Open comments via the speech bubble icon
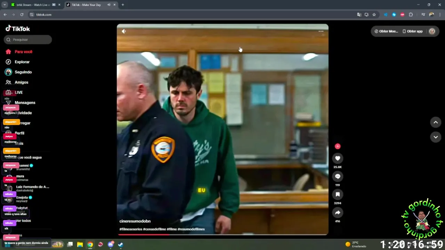445x250 pixels. point(338,176)
